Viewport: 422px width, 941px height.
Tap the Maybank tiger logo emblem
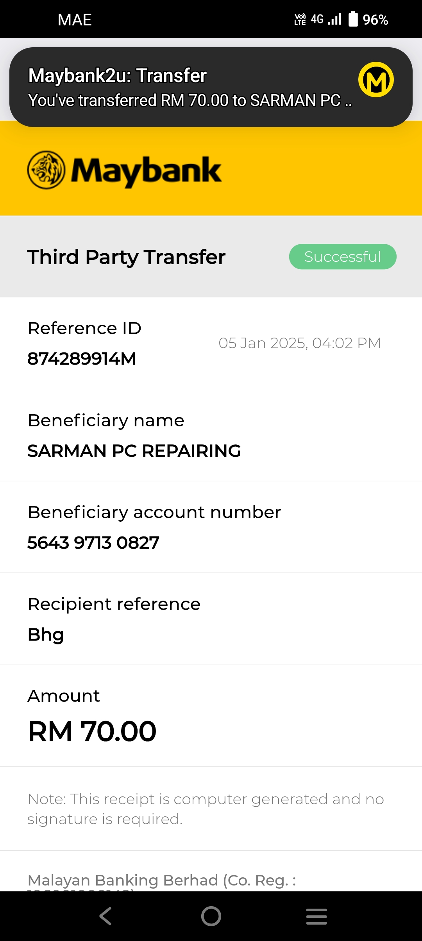(46, 170)
